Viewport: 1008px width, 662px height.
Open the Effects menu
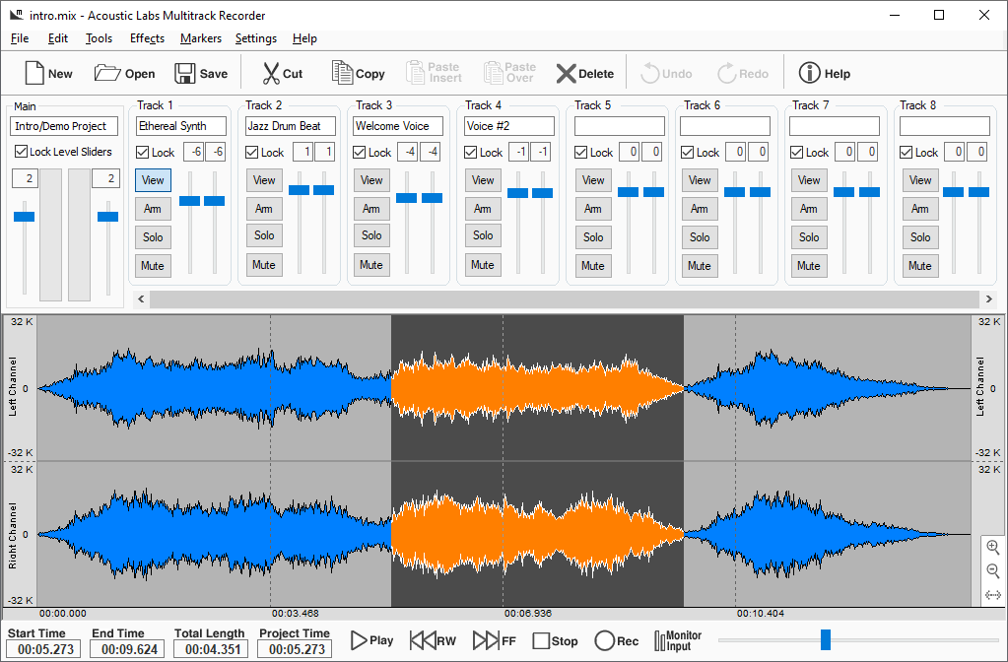point(147,38)
